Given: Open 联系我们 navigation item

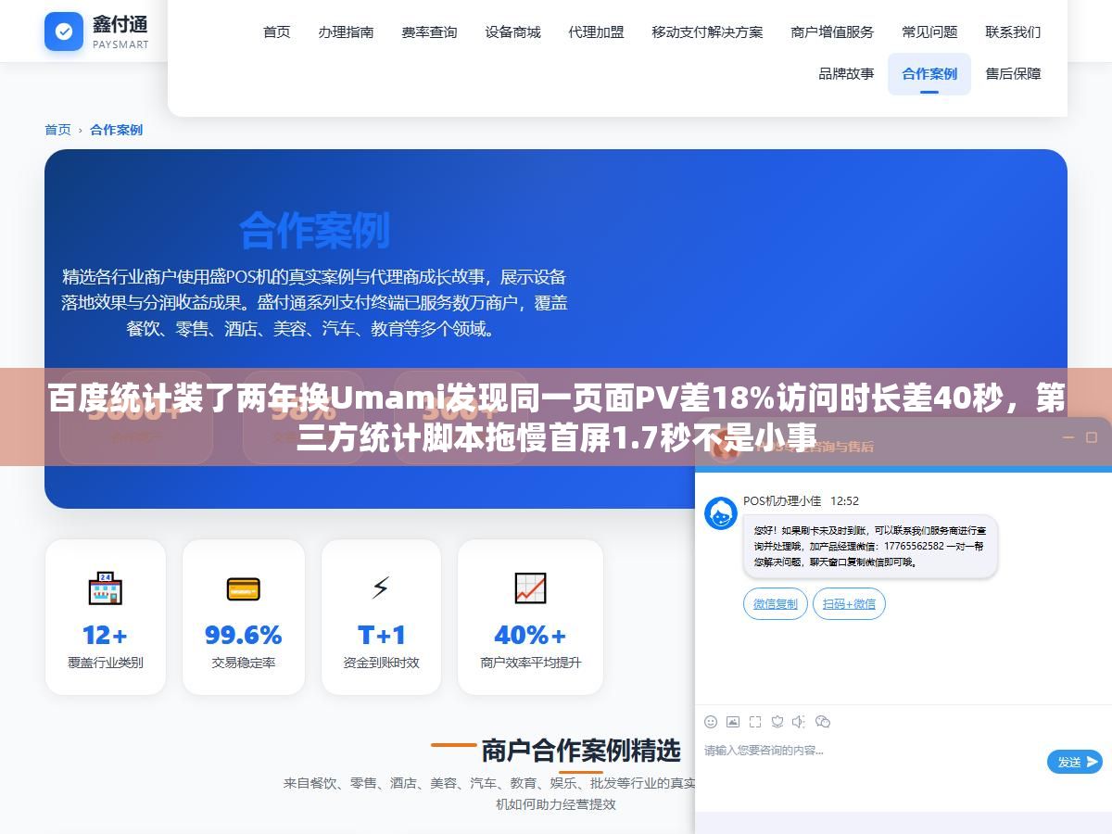Looking at the screenshot, I should (1013, 32).
